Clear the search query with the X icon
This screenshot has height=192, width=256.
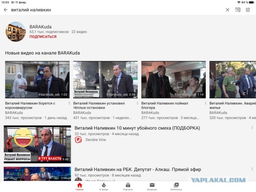[x=228, y=10]
